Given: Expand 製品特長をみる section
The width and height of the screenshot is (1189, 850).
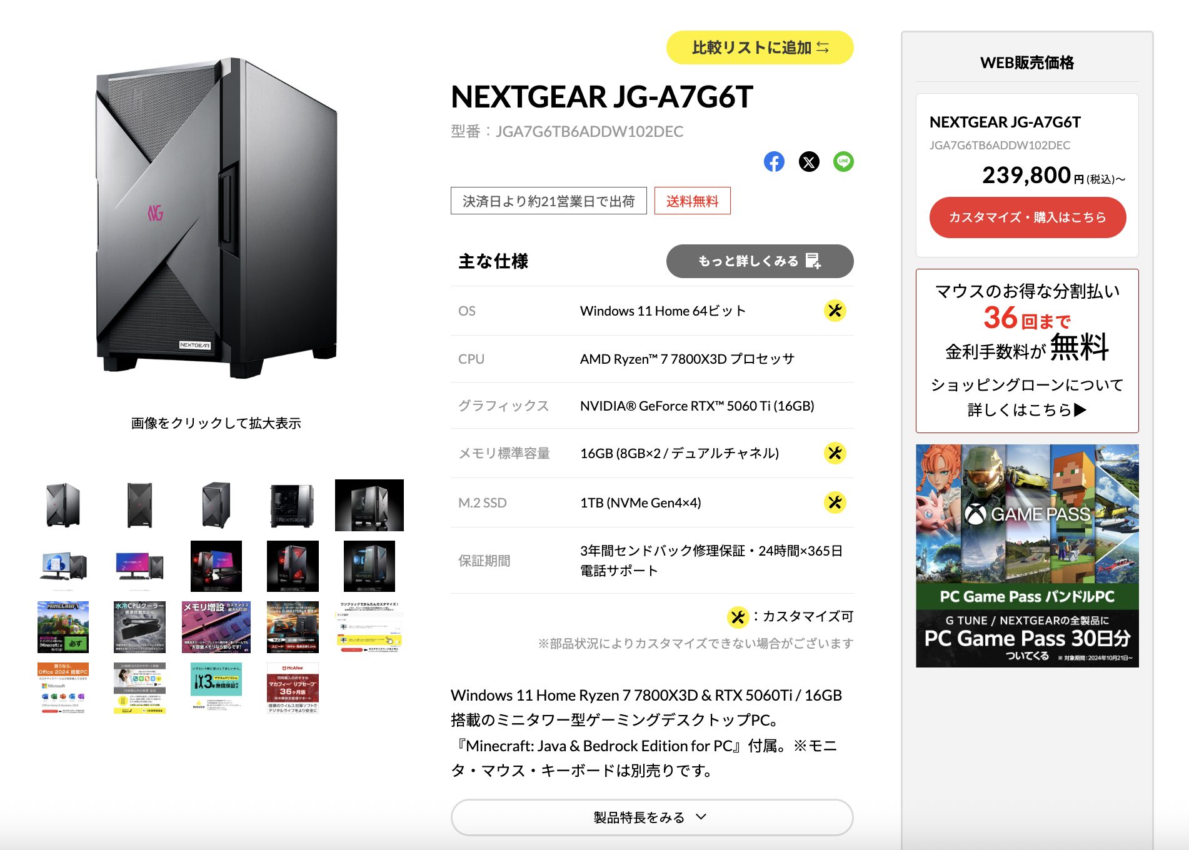Looking at the screenshot, I should pyautogui.click(x=652, y=817).
